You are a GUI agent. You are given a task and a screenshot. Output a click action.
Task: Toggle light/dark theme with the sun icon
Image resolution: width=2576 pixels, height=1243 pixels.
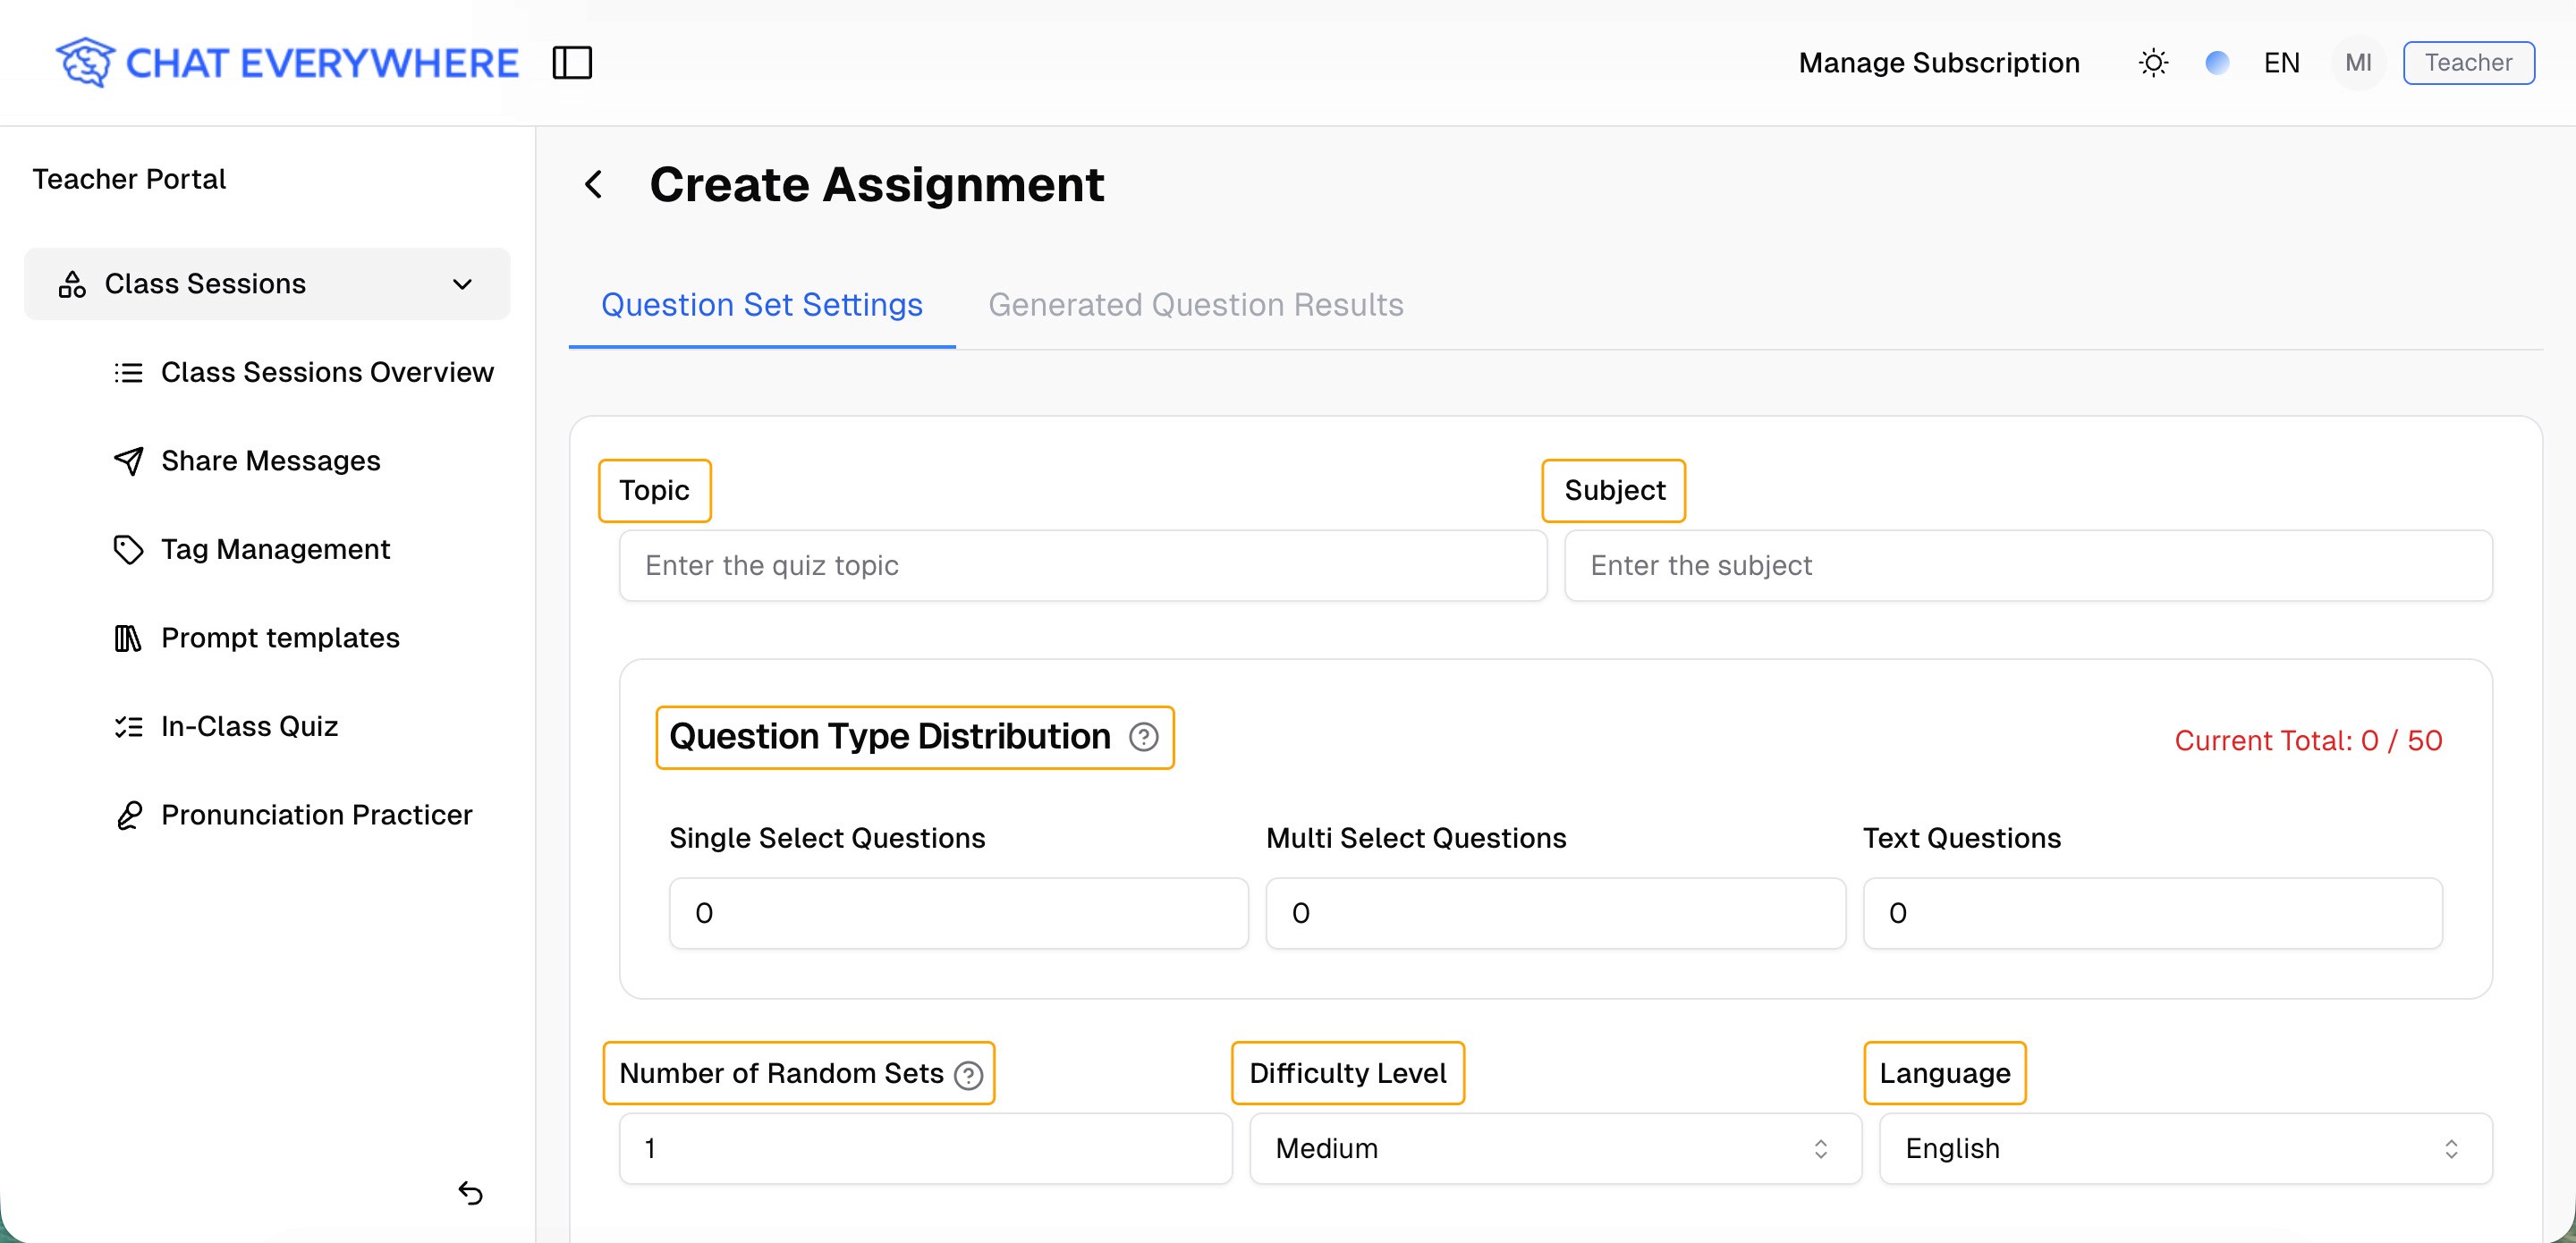click(x=2153, y=63)
